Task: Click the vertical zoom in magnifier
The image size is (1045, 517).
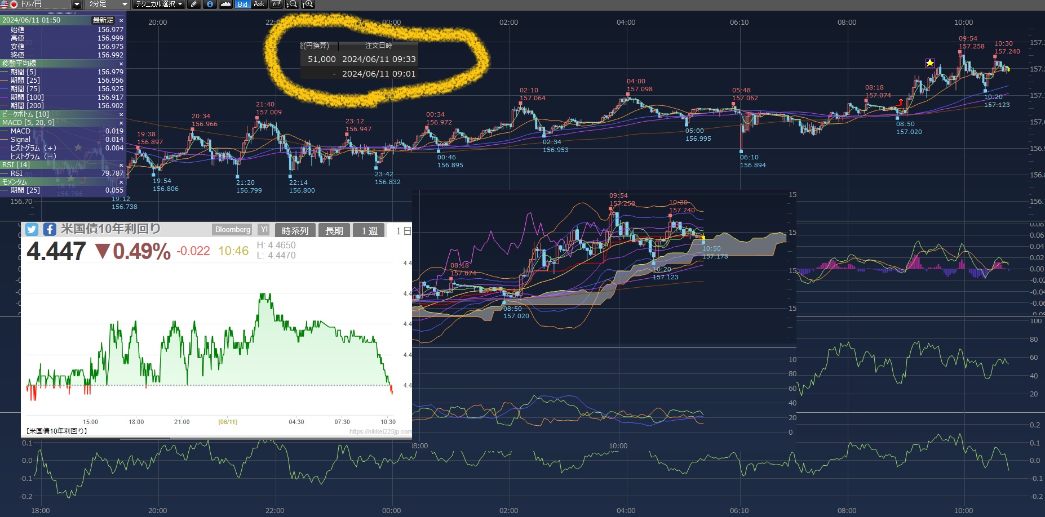Action: click(308, 4)
